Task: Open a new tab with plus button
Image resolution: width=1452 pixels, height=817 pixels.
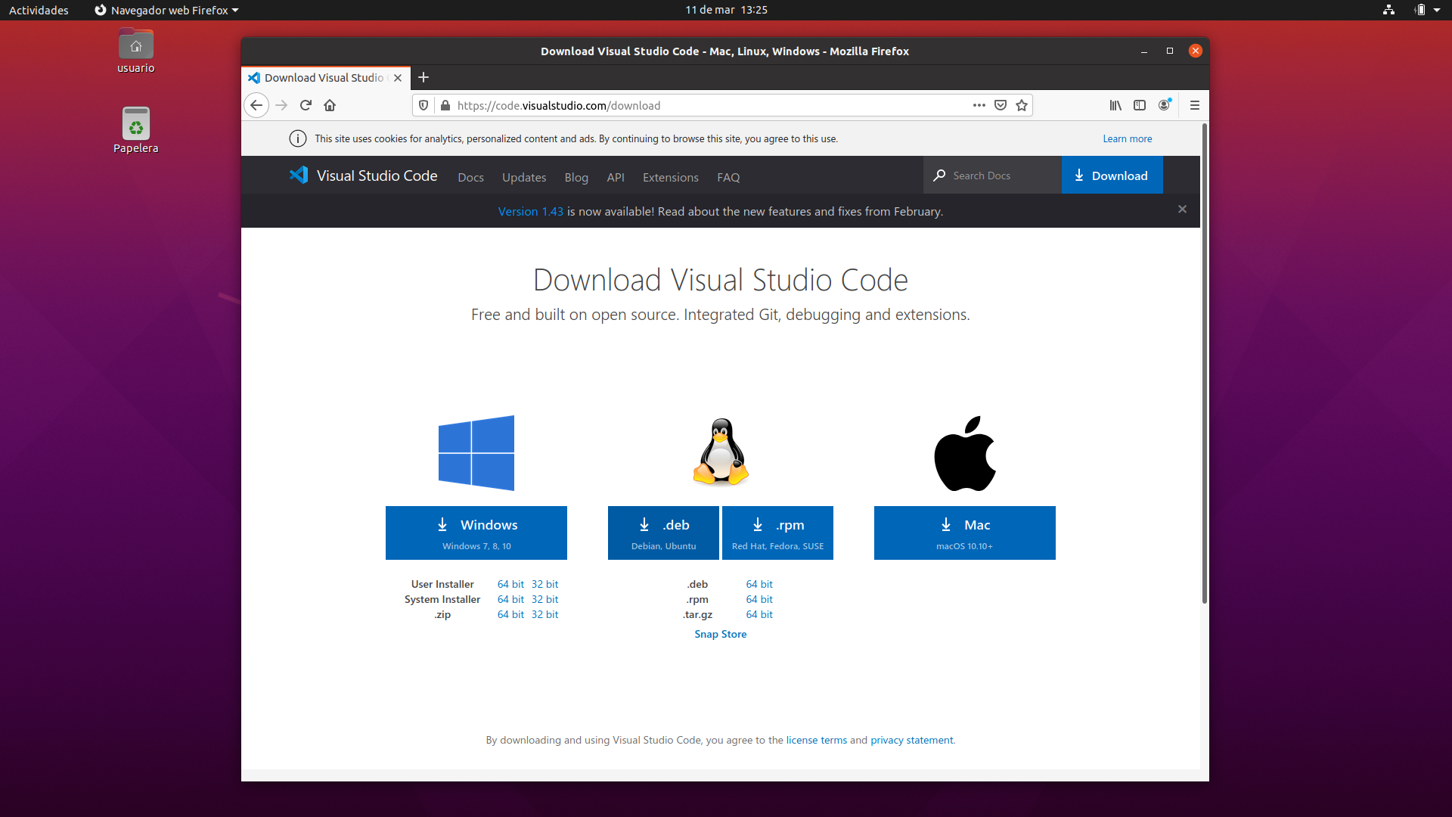Action: 423,77
